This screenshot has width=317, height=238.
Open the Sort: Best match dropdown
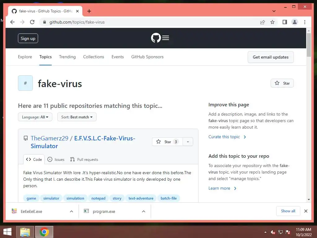[x=77, y=117]
